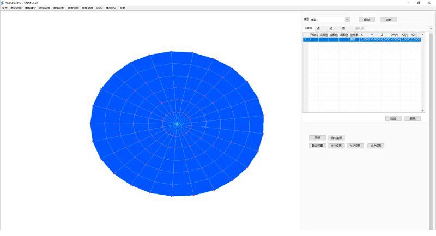This screenshot has height=236, width=436.
Task: Open the 文件 (File) menu
Action: (5, 8)
